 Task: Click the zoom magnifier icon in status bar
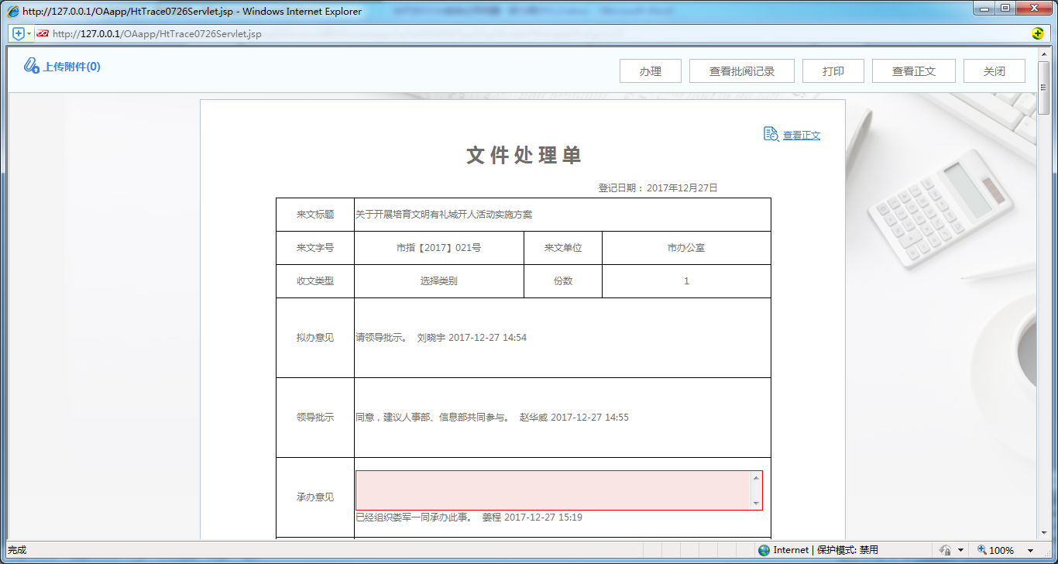click(x=980, y=549)
